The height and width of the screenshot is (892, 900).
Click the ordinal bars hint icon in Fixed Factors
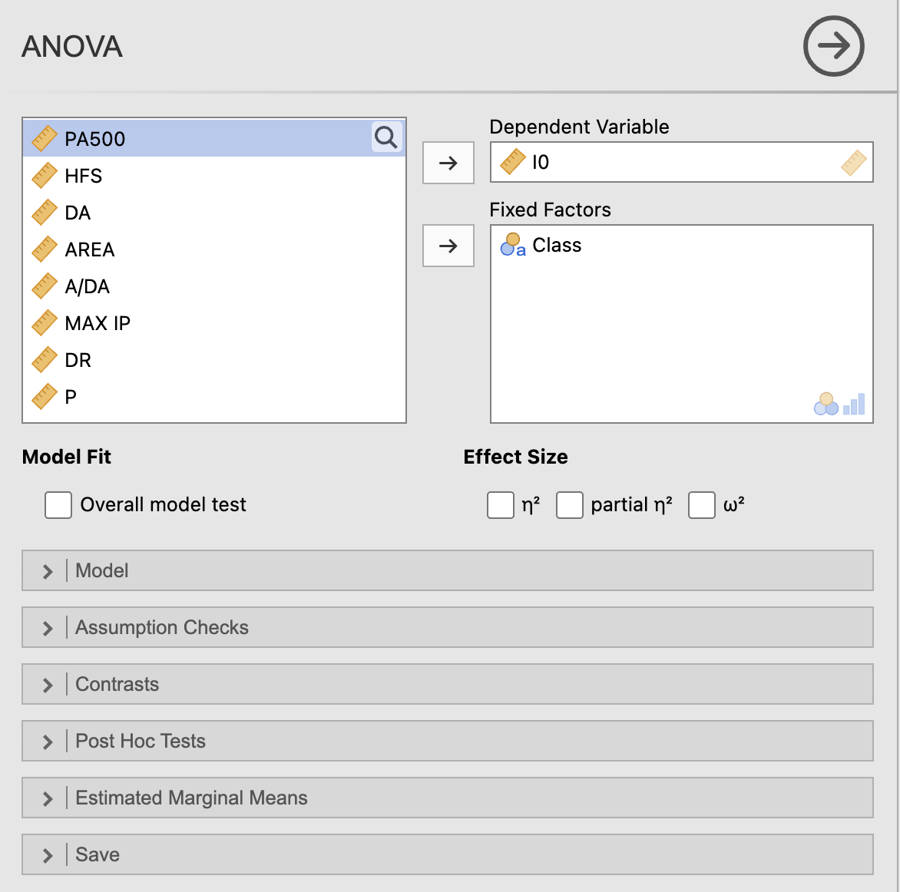click(854, 404)
